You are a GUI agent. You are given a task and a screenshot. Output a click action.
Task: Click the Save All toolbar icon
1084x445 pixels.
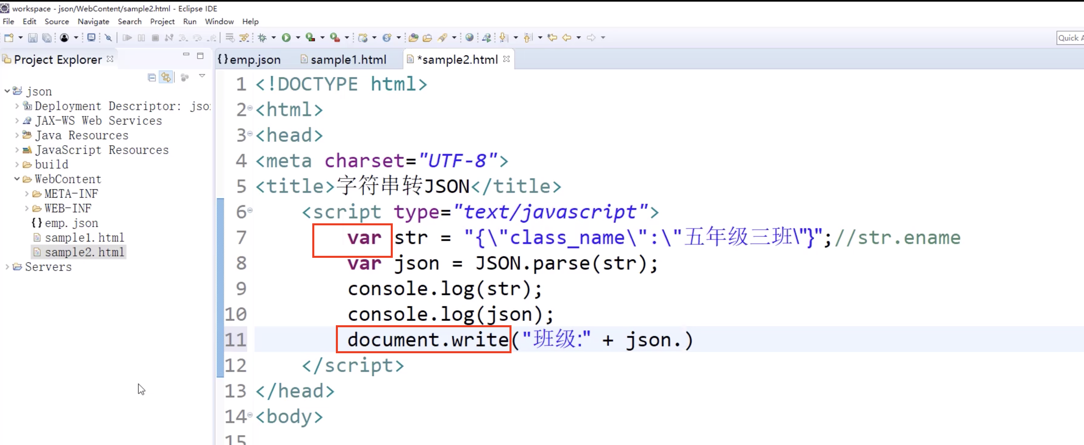click(x=47, y=38)
